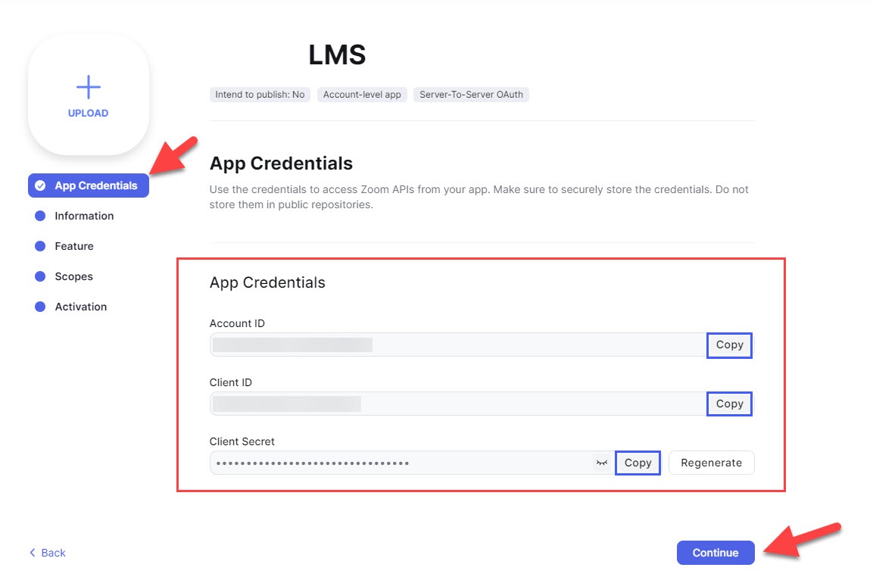
Task: Toggle Client Secret visibility eye icon
Action: coord(602,463)
